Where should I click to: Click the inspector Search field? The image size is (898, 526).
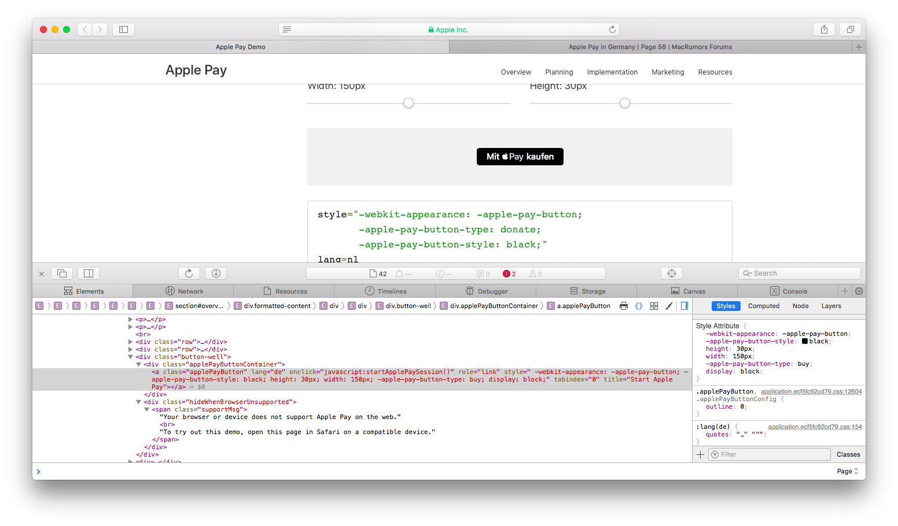tap(799, 273)
